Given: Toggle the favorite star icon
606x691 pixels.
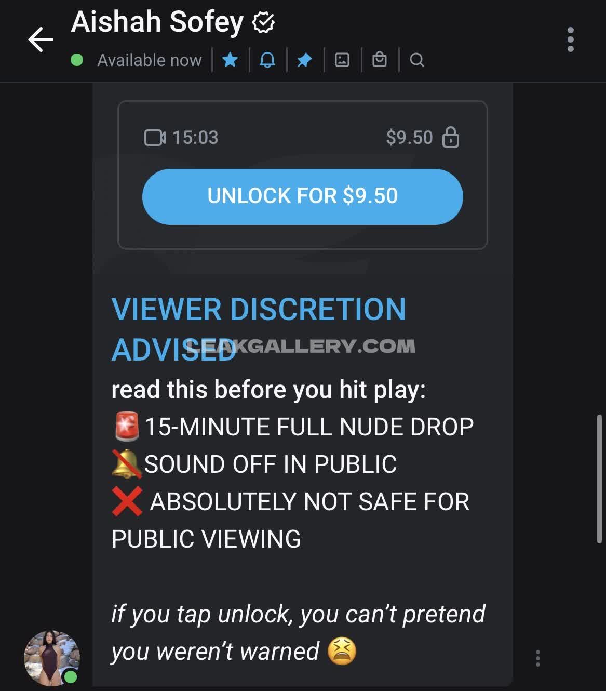Looking at the screenshot, I should click(x=230, y=60).
